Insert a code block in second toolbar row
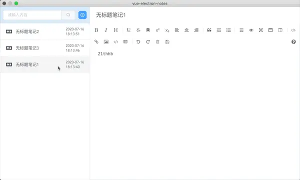The height and width of the screenshot is (180, 300). (116, 41)
